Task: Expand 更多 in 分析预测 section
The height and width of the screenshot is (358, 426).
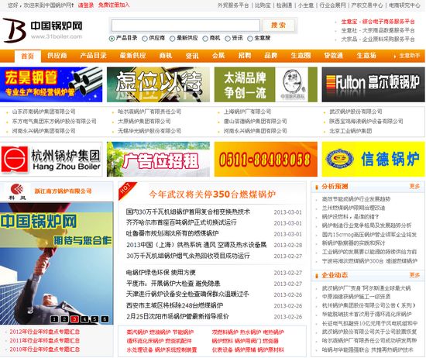Action: pyautogui.click(x=414, y=186)
